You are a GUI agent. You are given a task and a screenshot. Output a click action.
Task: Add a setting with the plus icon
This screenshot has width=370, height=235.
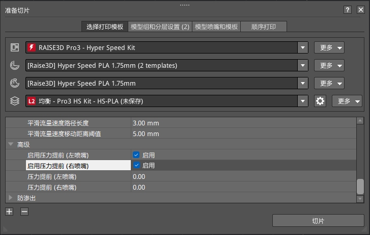[9, 212]
